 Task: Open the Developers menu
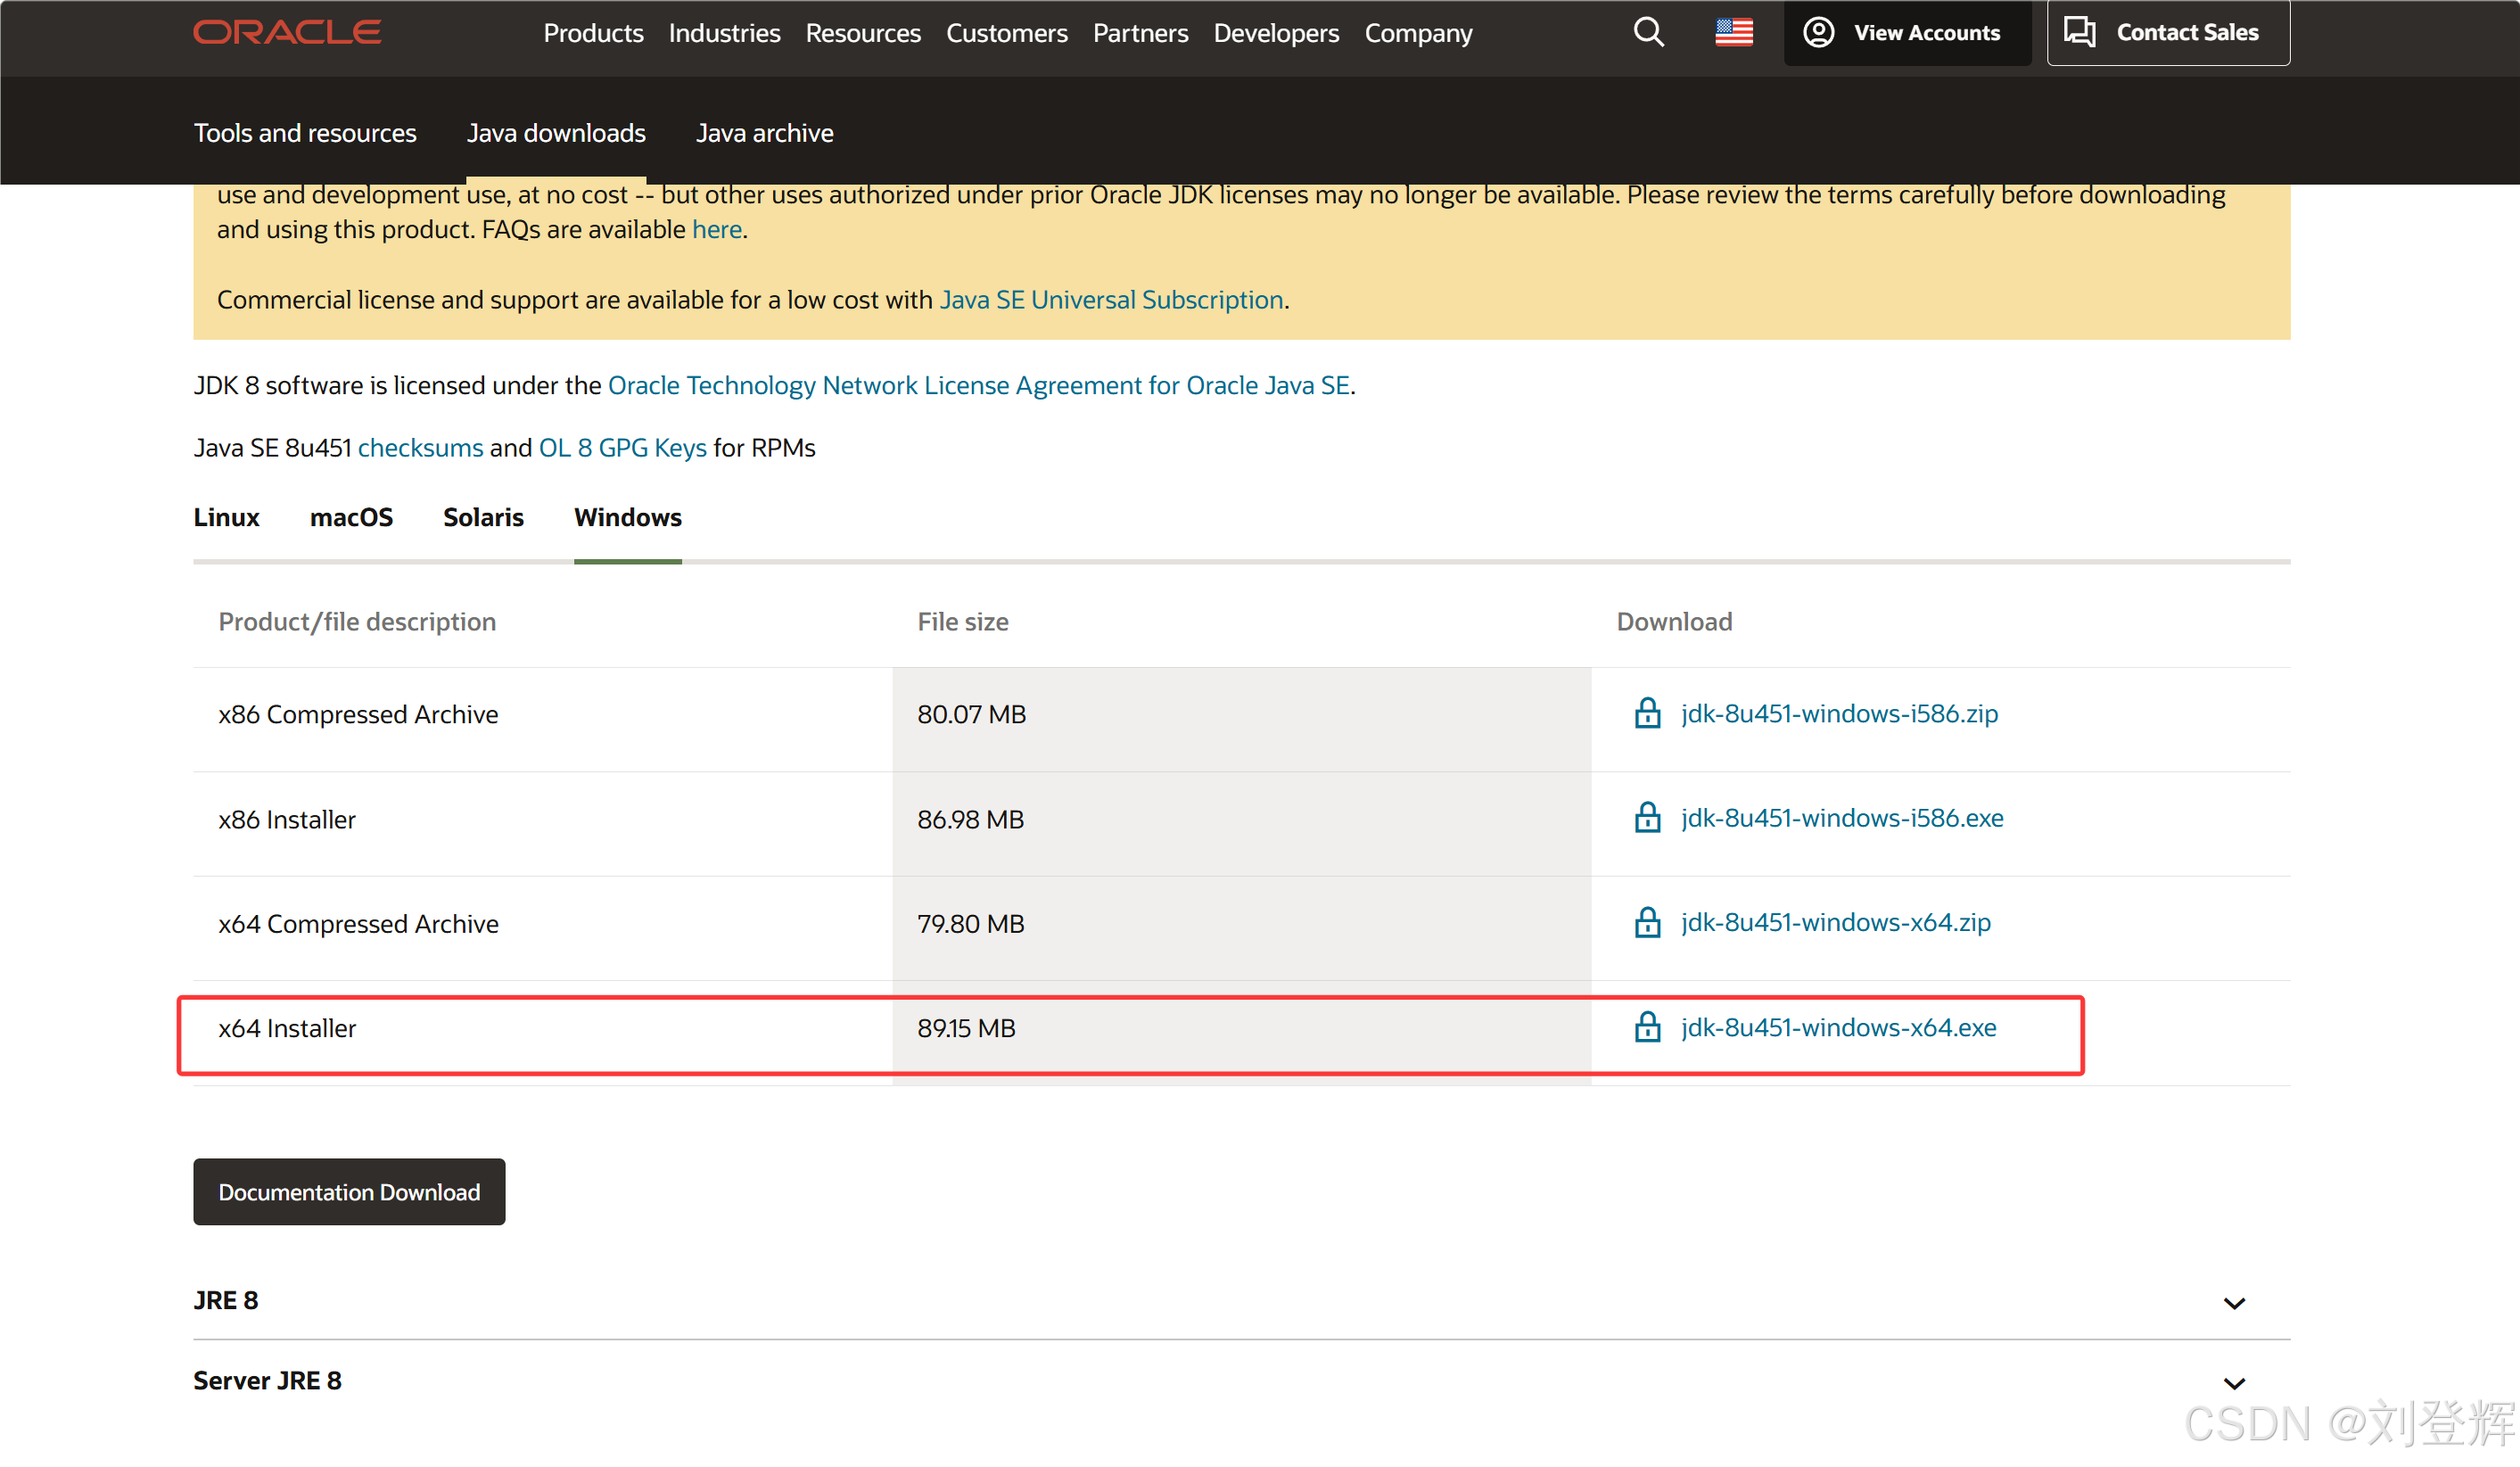[1275, 33]
